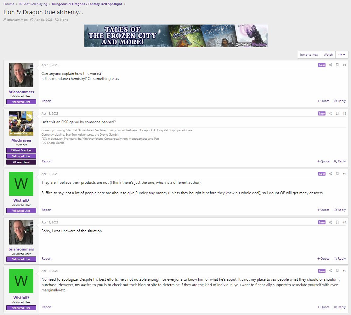The height and width of the screenshot is (315, 351).
Task: Reply to WistfulD's post #3
Action: [x=340, y=210]
